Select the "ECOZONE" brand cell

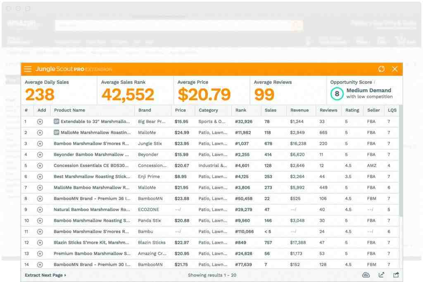[148, 209]
